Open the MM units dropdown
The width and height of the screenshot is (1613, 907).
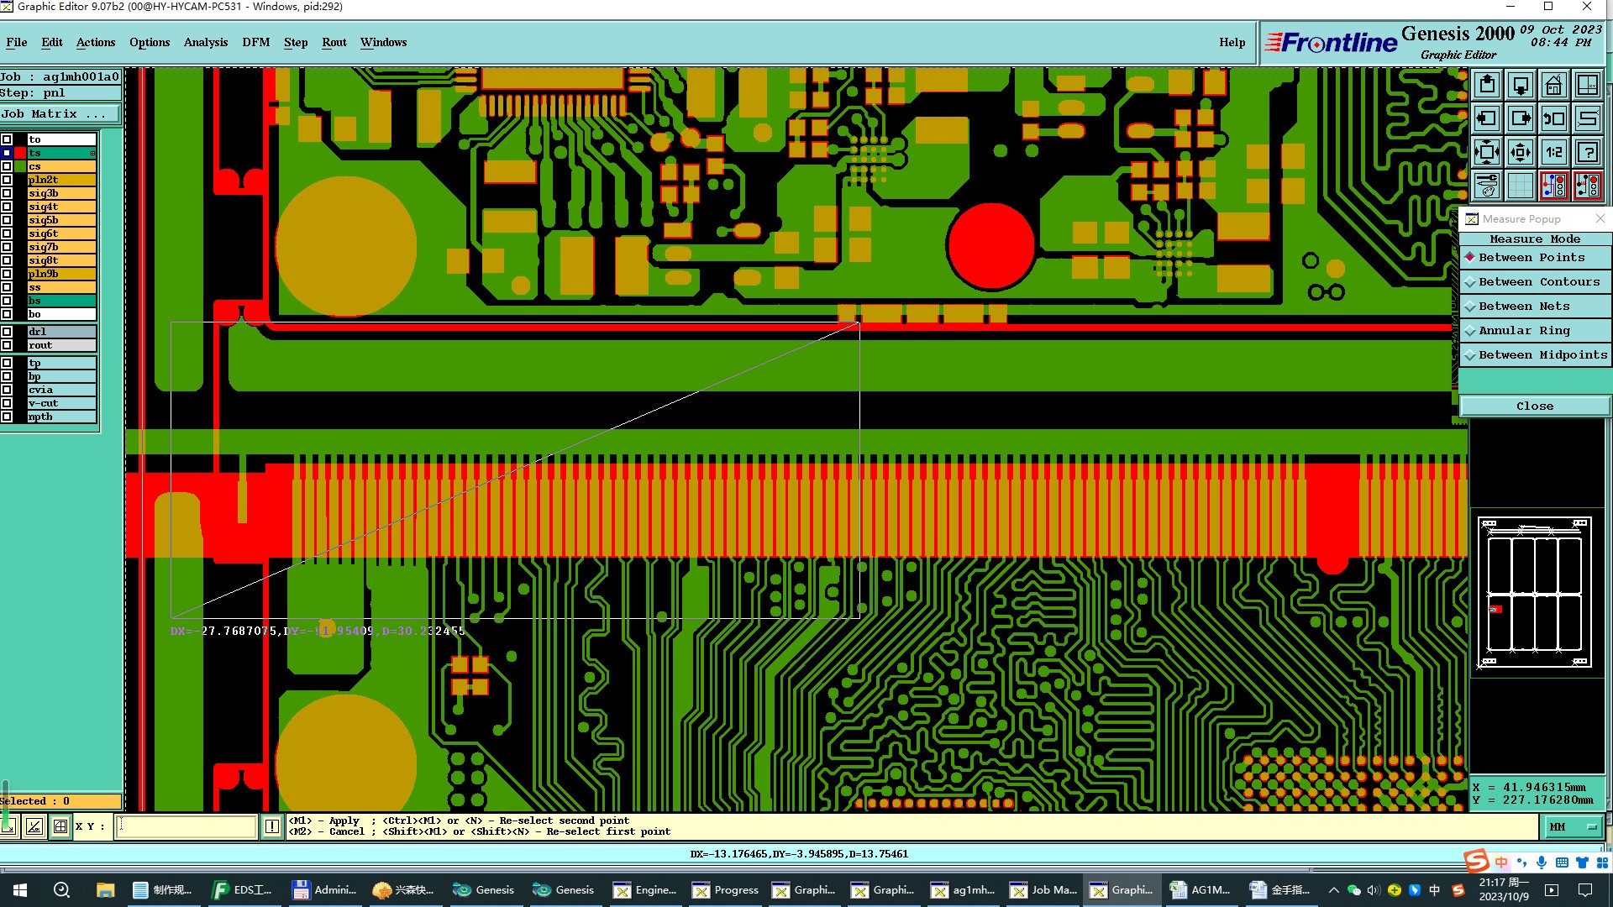pyautogui.click(x=1574, y=827)
